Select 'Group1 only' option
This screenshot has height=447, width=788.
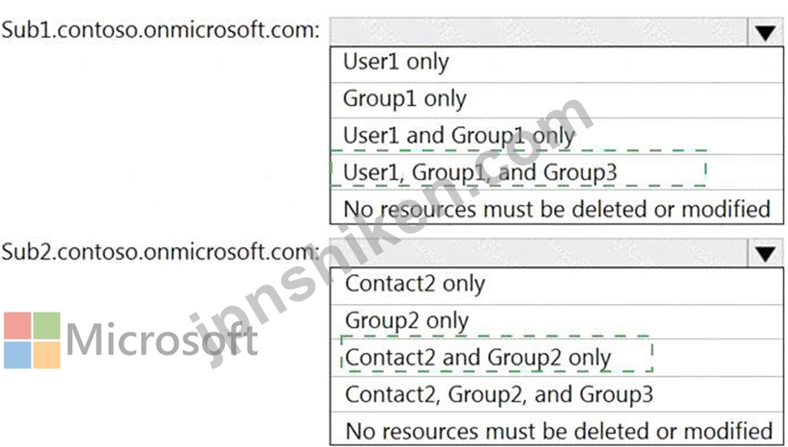click(x=557, y=101)
